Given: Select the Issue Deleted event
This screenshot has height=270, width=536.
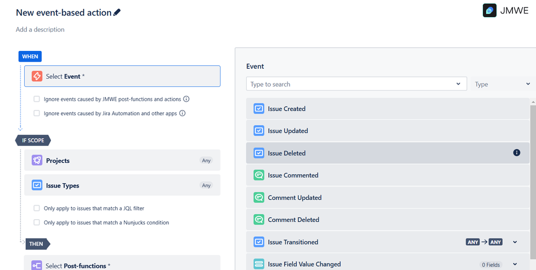Looking at the screenshot, I should (387, 153).
